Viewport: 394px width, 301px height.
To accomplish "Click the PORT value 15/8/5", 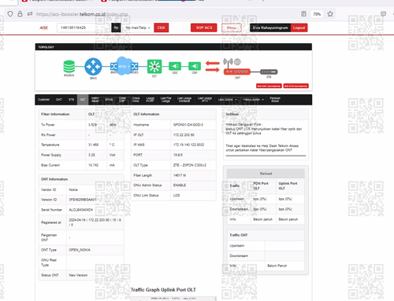I will click(178, 155).
